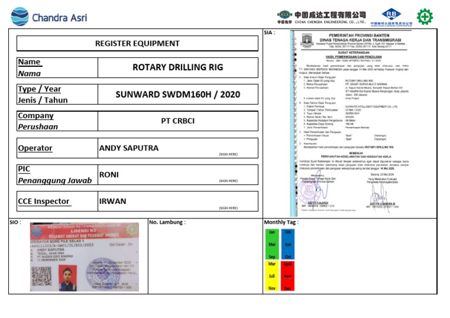Click SIGN HERE in the CCE Inspector row
The image size is (450, 318).
[229, 208]
